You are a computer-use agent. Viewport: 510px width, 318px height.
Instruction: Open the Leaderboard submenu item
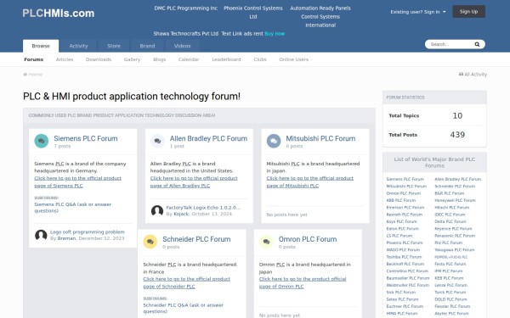[x=226, y=59]
